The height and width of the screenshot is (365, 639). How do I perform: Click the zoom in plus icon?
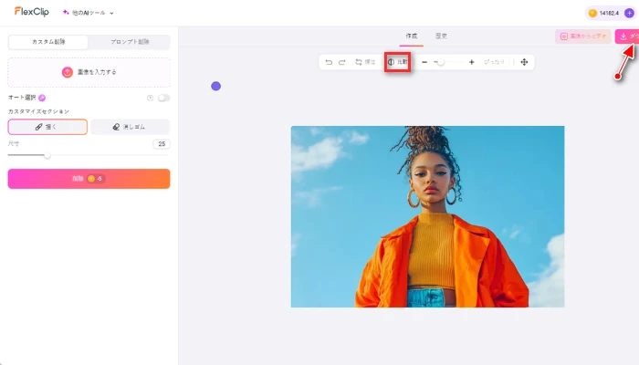[x=471, y=62]
